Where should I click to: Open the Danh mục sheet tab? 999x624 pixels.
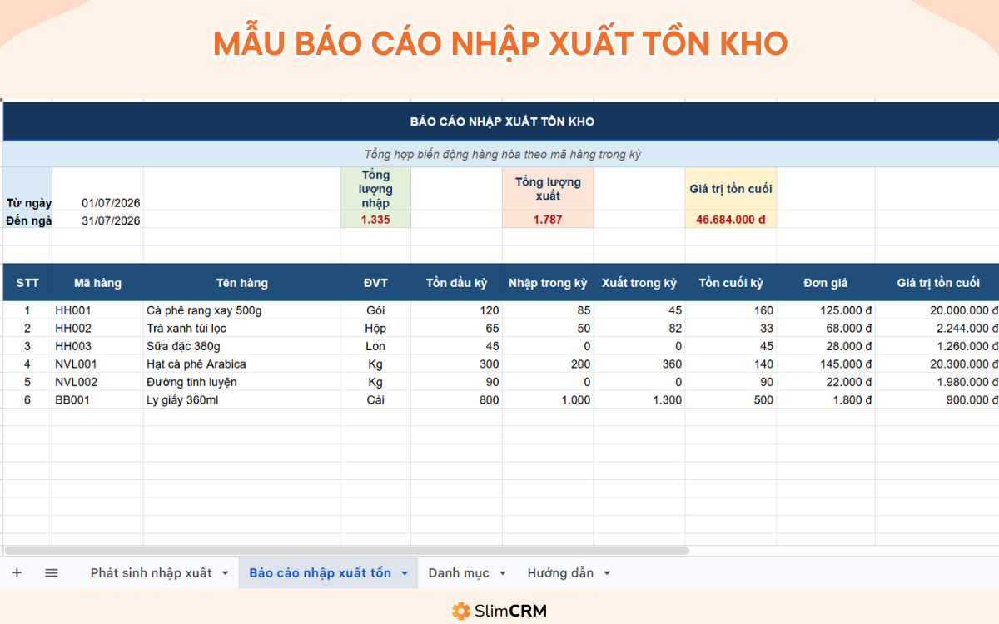pos(459,573)
